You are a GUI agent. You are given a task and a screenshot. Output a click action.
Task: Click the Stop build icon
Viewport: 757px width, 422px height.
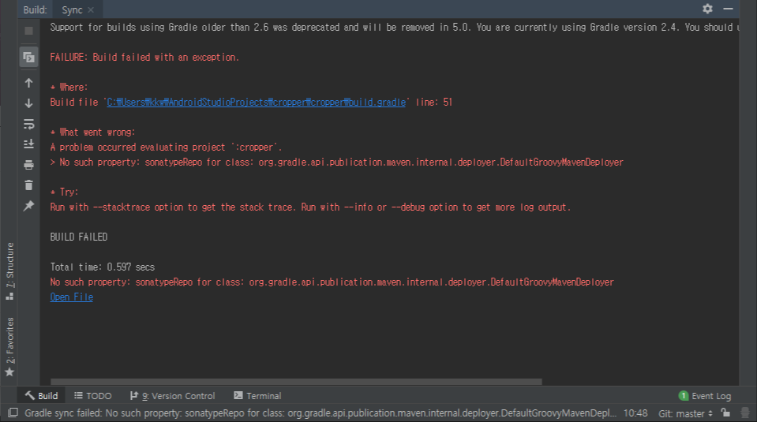click(x=28, y=31)
